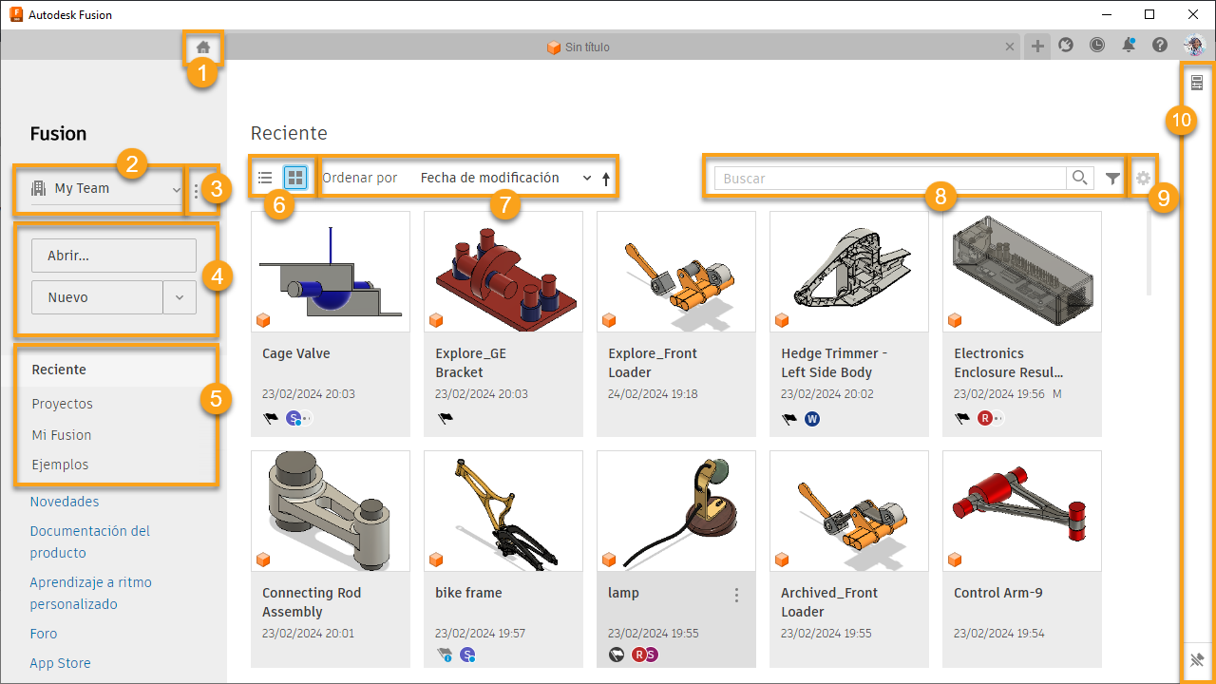Switch to grid view
This screenshot has height=684, width=1216.
coord(295,178)
